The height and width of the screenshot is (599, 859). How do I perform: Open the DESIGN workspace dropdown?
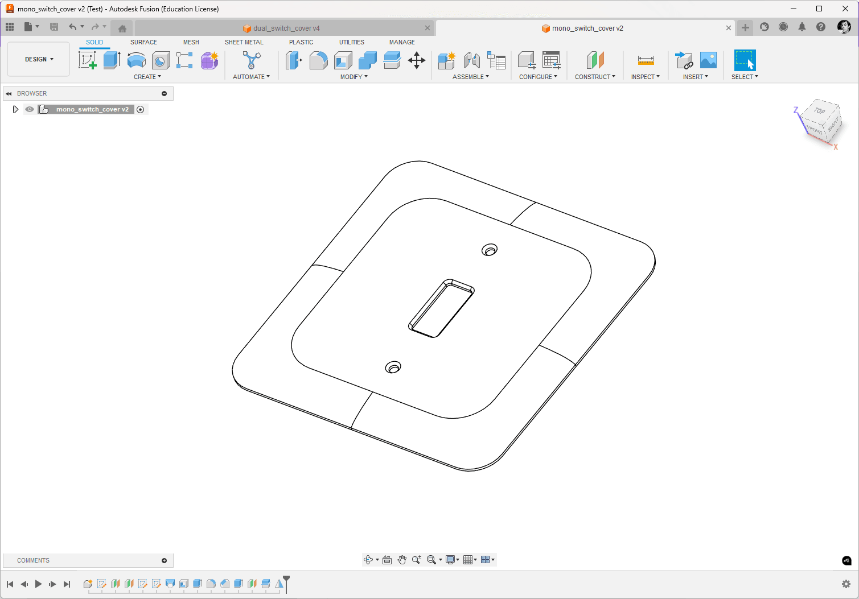tap(39, 59)
